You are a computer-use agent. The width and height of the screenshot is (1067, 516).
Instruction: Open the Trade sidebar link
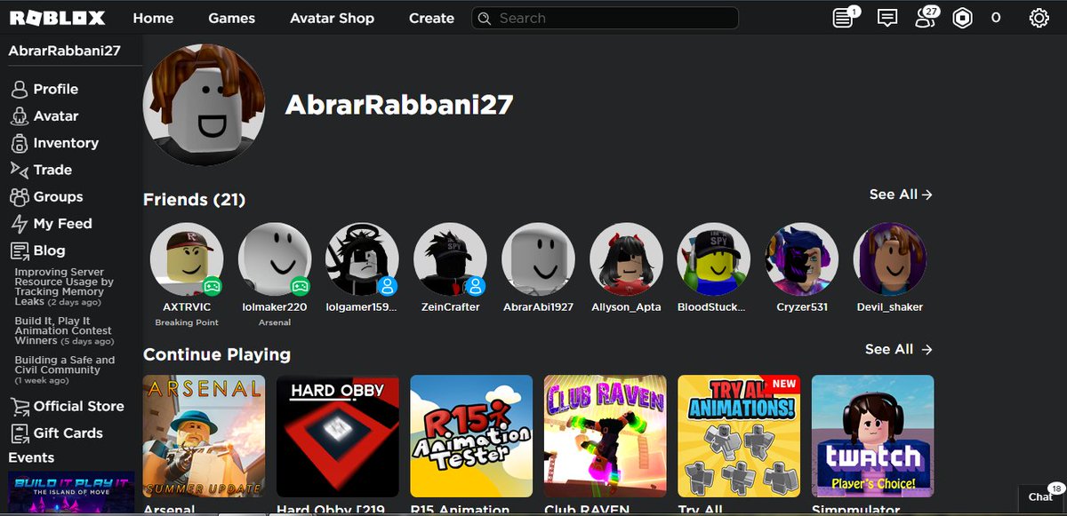(52, 170)
